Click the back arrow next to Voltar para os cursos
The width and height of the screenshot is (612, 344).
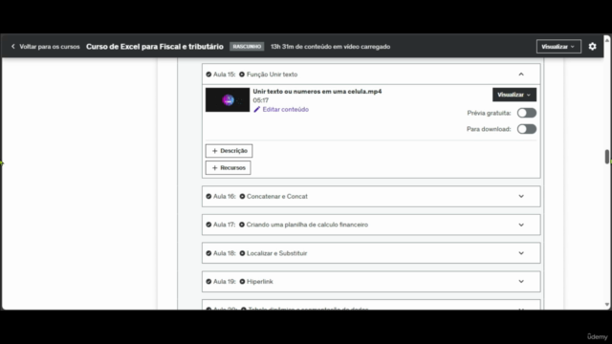click(12, 47)
